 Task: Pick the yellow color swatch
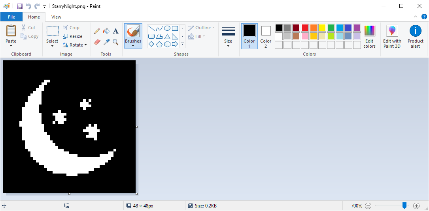tap(322, 28)
